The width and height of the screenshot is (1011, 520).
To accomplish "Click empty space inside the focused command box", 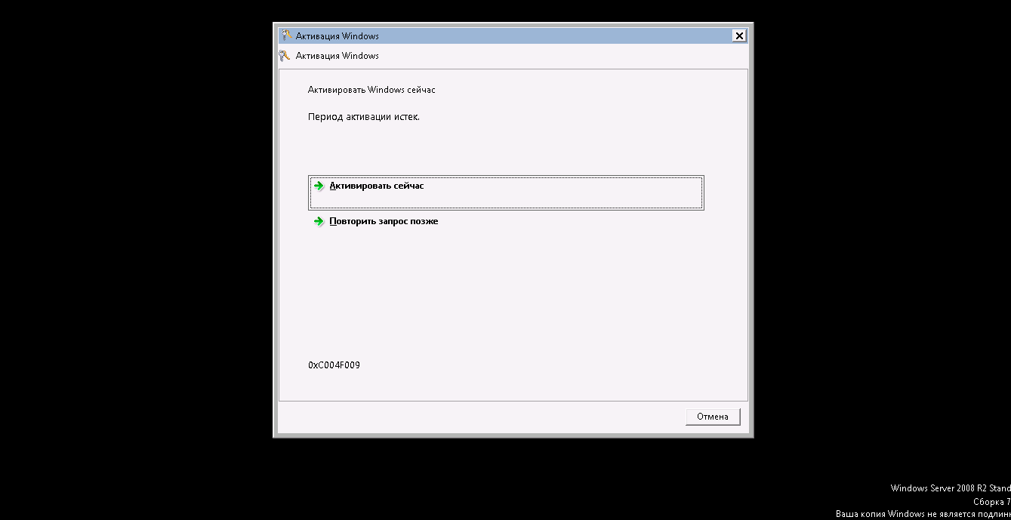I will [566, 199].
